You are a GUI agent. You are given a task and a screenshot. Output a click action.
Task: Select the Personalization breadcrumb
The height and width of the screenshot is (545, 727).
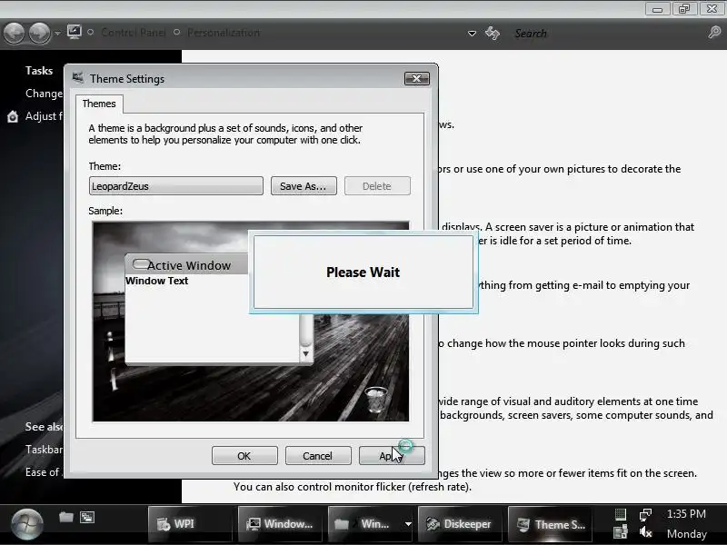(224, 33)
